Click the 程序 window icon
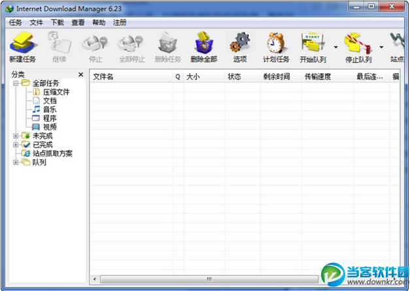The width and height of the screenshot is (410, 291). pos(36,118)
